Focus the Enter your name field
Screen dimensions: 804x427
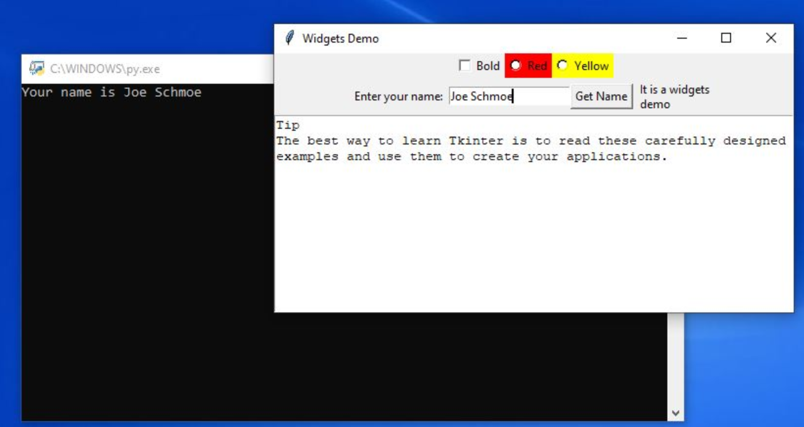click(x=509, y=96)
